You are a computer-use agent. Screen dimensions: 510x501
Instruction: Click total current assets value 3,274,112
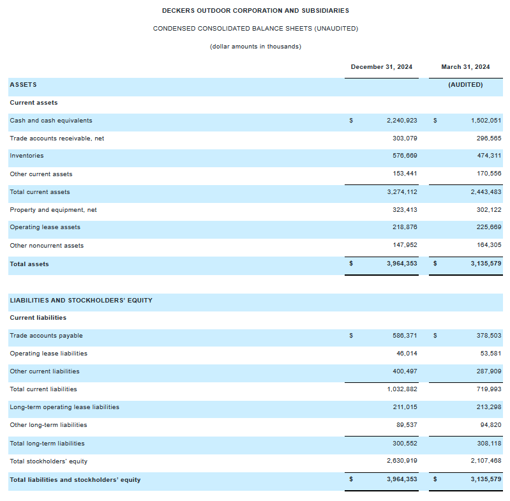click(x=402, y=192)
